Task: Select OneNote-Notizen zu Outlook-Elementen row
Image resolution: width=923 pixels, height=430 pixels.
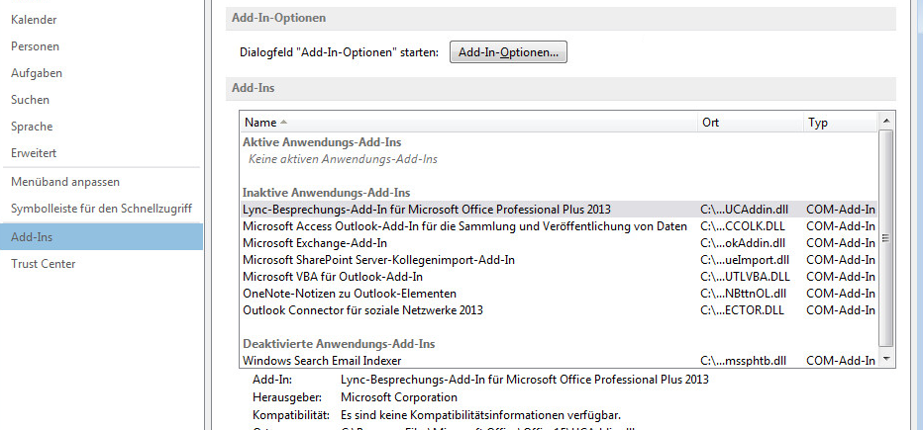Action: tap(558, 294)
